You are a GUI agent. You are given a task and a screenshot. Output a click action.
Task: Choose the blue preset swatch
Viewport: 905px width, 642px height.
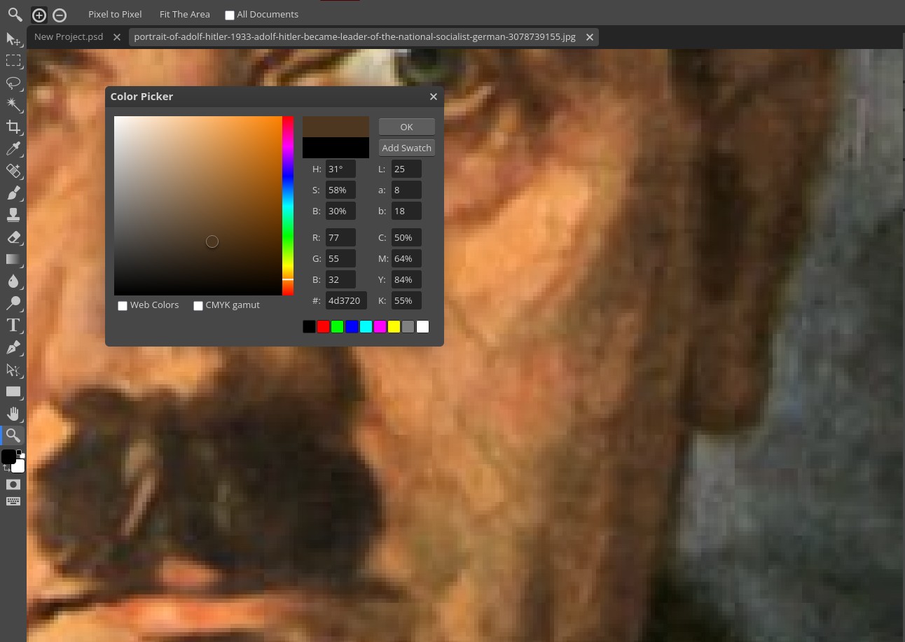(x=352, y=326)
